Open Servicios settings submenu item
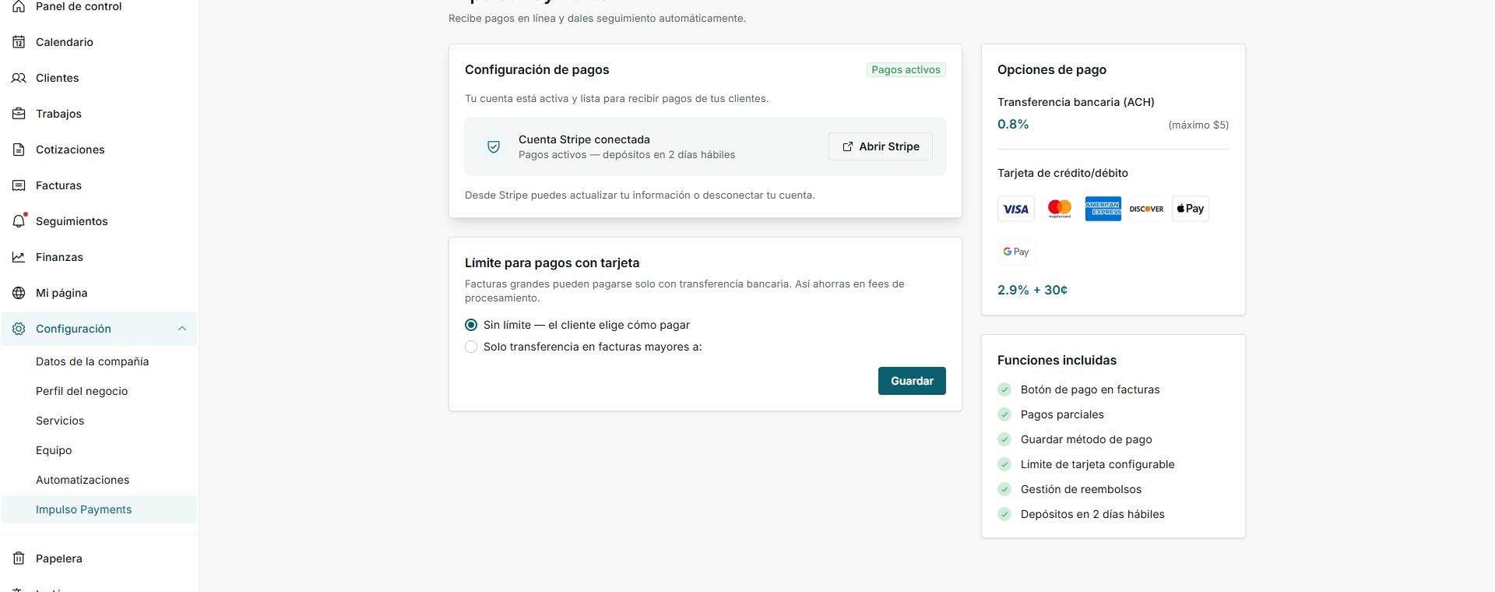The width and height of the screenshot is (1495, 592). tap(99, 421)
